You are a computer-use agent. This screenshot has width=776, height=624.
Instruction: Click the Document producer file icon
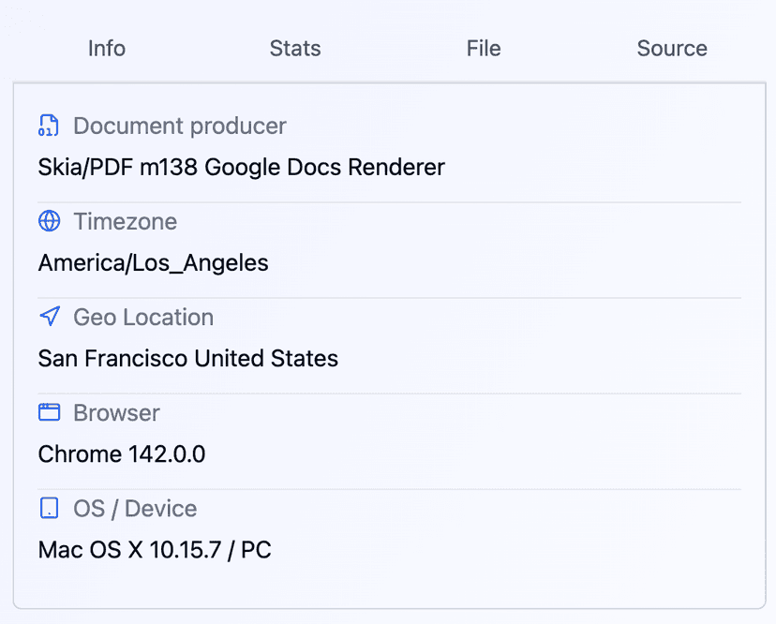49,126
